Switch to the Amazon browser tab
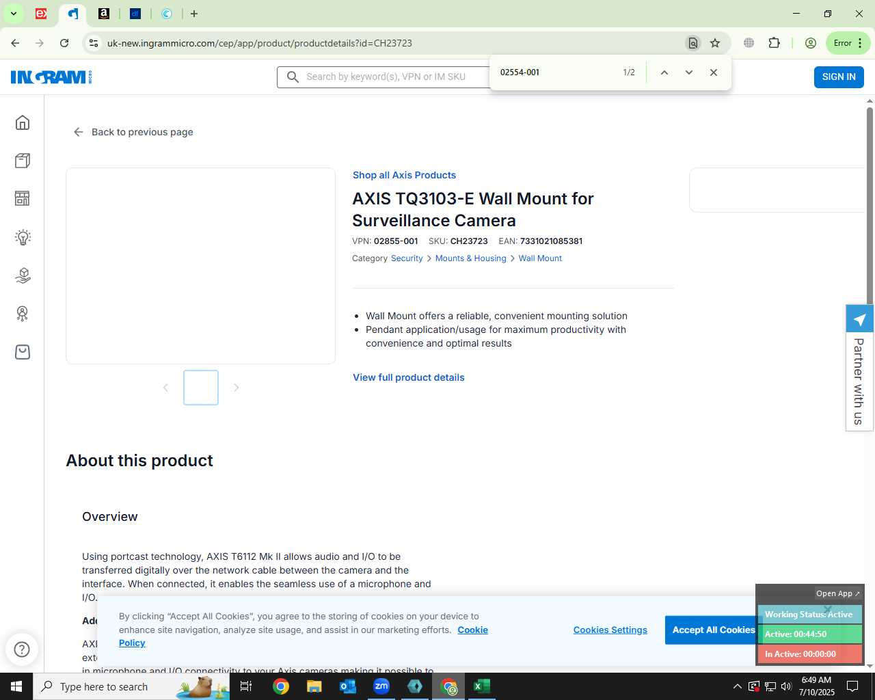Viewport: 875px width, 700px height. [104, 14]
